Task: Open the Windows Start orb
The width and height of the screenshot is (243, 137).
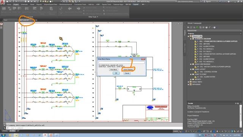Action: [3, 135]
